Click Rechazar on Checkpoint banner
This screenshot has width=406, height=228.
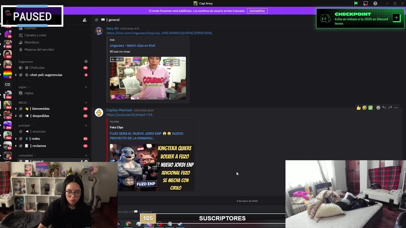coord(339,23)
